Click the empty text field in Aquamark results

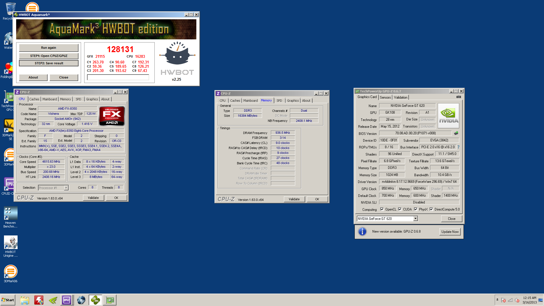click(118, 77)
